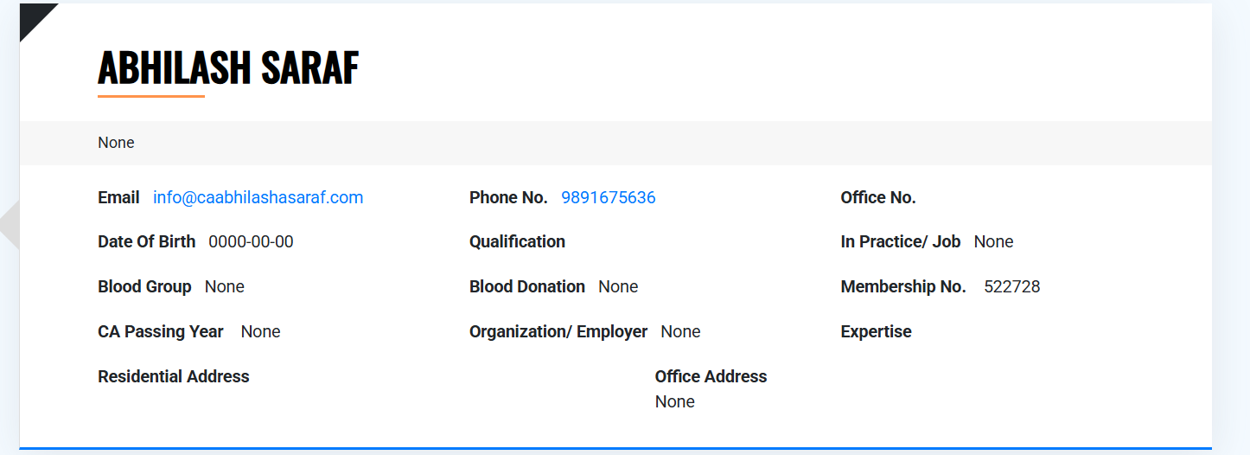Click the CA Passing Year label
Viewport: 1250px width, 455px height.
click(160, 331)
